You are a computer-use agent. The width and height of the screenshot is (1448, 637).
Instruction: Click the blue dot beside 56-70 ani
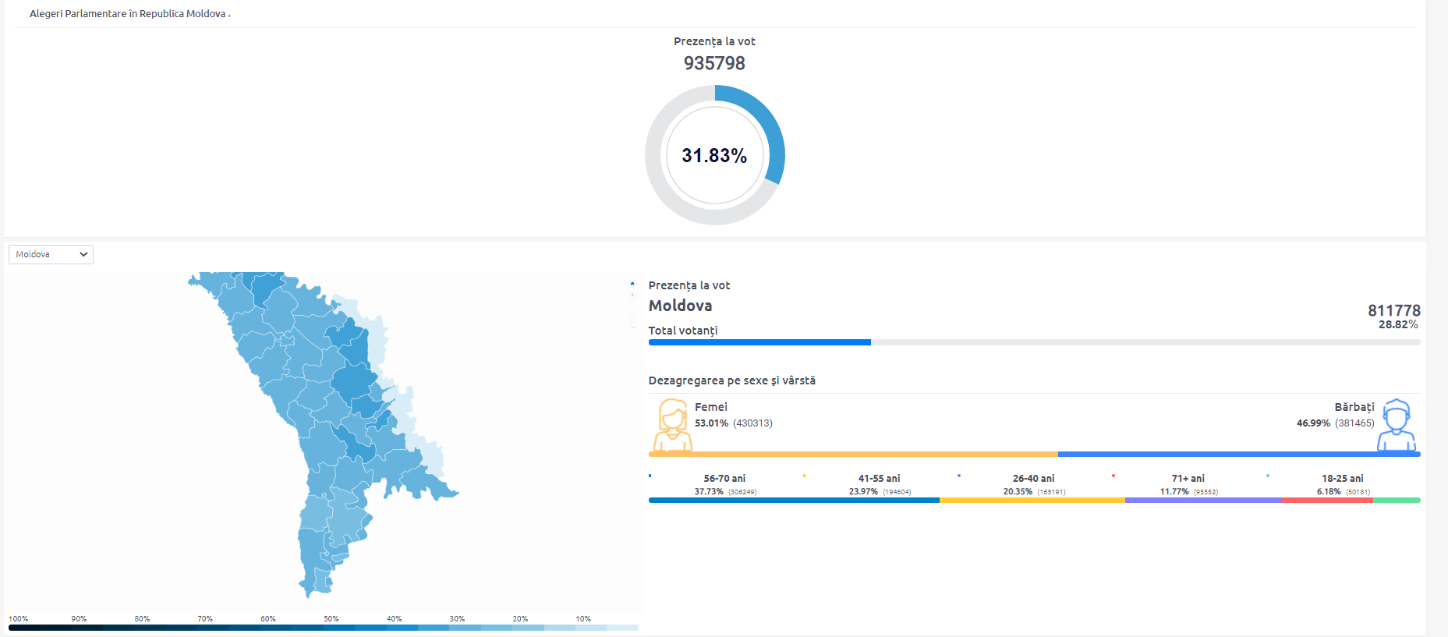650,476
